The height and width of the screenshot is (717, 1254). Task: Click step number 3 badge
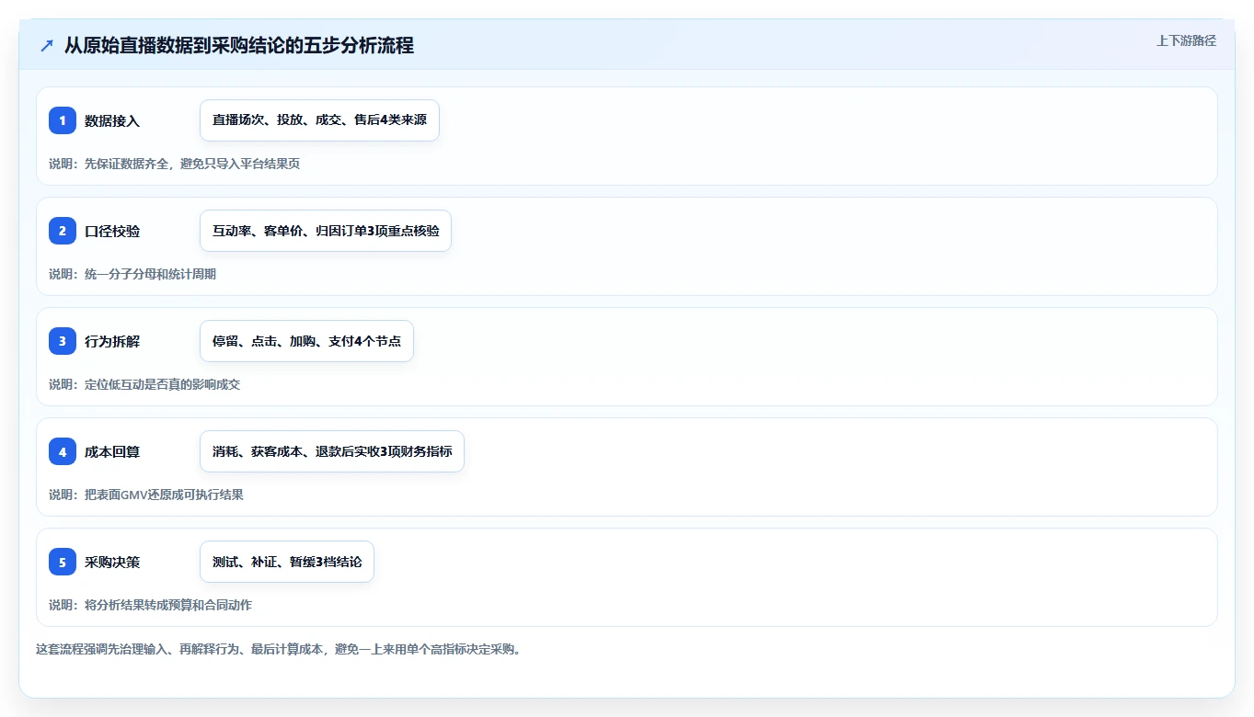pyautogui.click(x=63, y=341)
